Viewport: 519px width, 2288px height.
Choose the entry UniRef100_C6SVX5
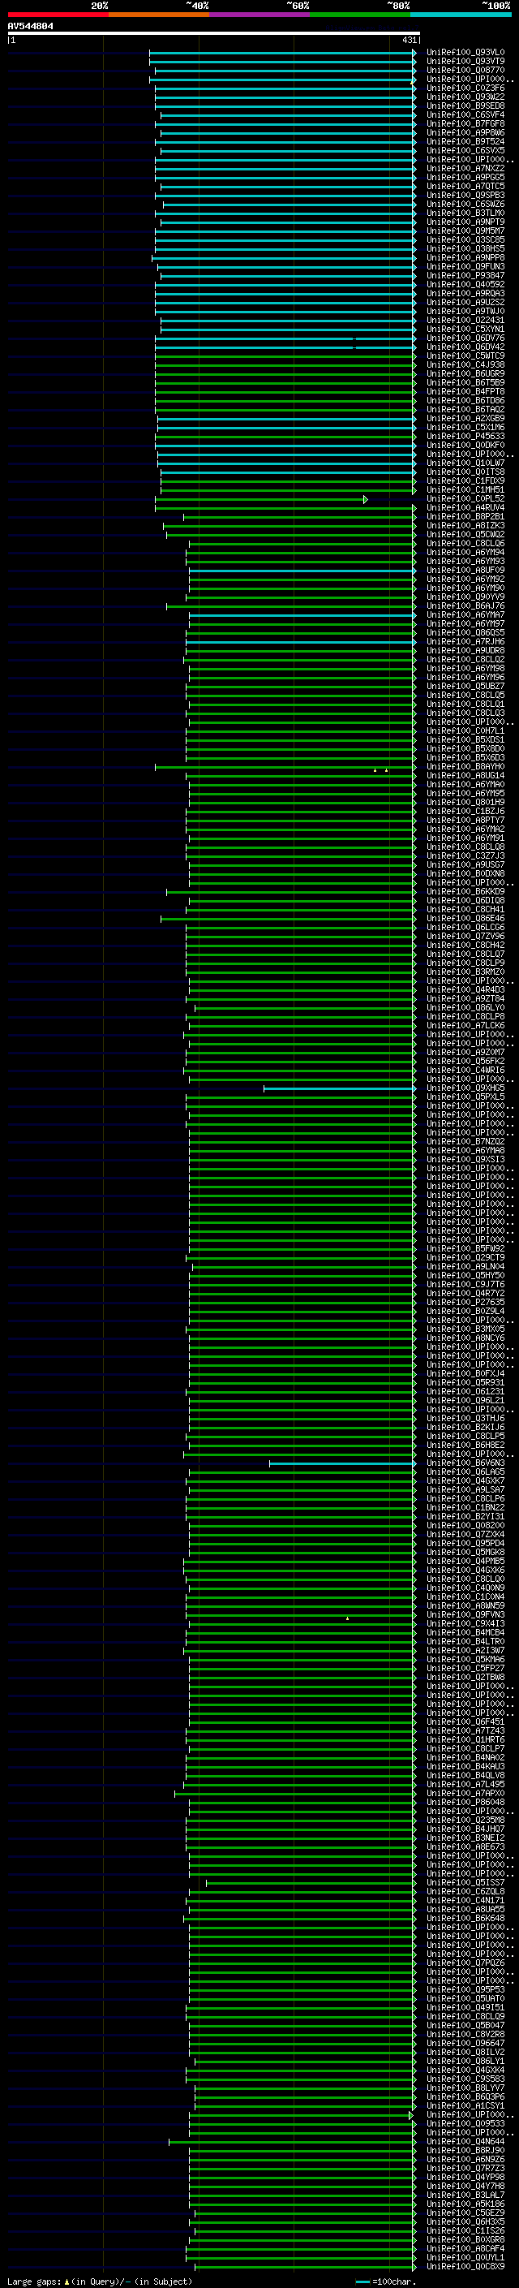(465, 150)
